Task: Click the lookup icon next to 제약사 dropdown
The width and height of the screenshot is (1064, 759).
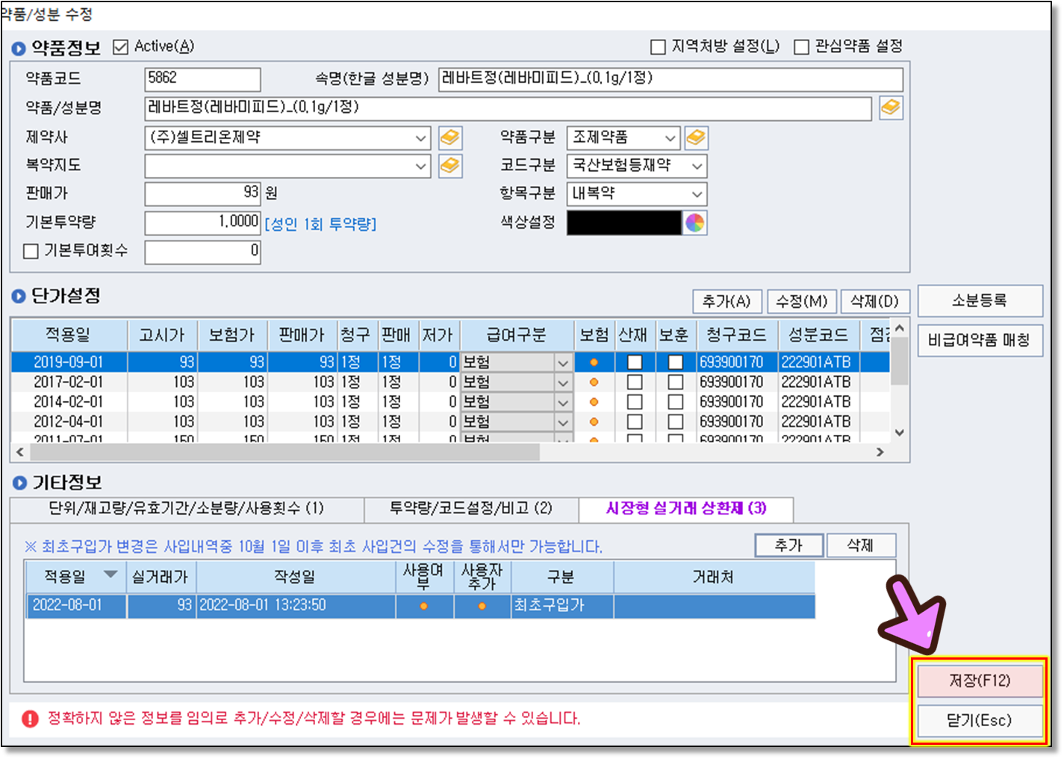Action: tap(449, 138)
